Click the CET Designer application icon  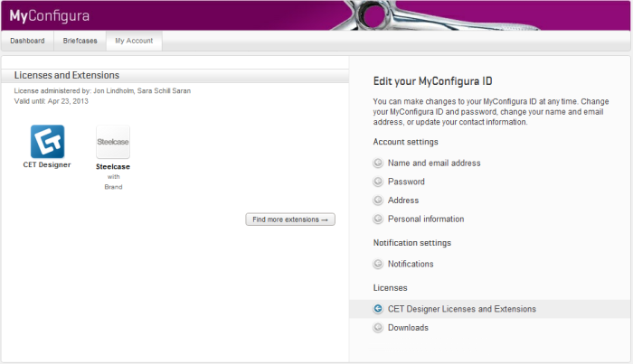pos(47,142)
